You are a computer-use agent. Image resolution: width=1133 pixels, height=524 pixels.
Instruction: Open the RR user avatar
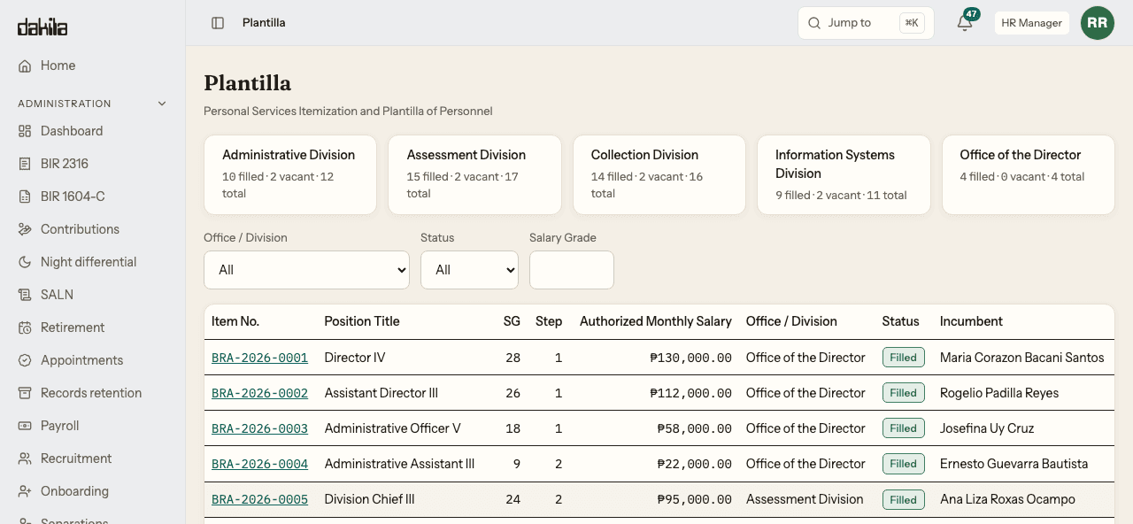click(1098, 23)
